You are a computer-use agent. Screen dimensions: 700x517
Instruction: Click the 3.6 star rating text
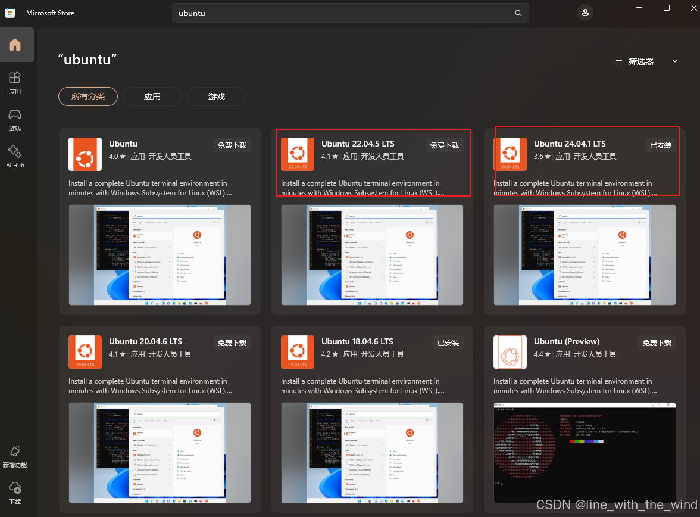(x=542, y=157)
